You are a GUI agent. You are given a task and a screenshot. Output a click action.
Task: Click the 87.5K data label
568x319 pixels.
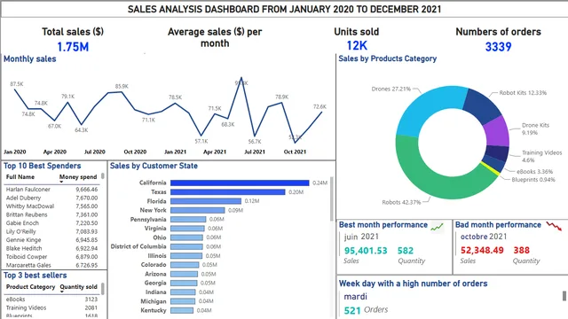coord(17,84)
